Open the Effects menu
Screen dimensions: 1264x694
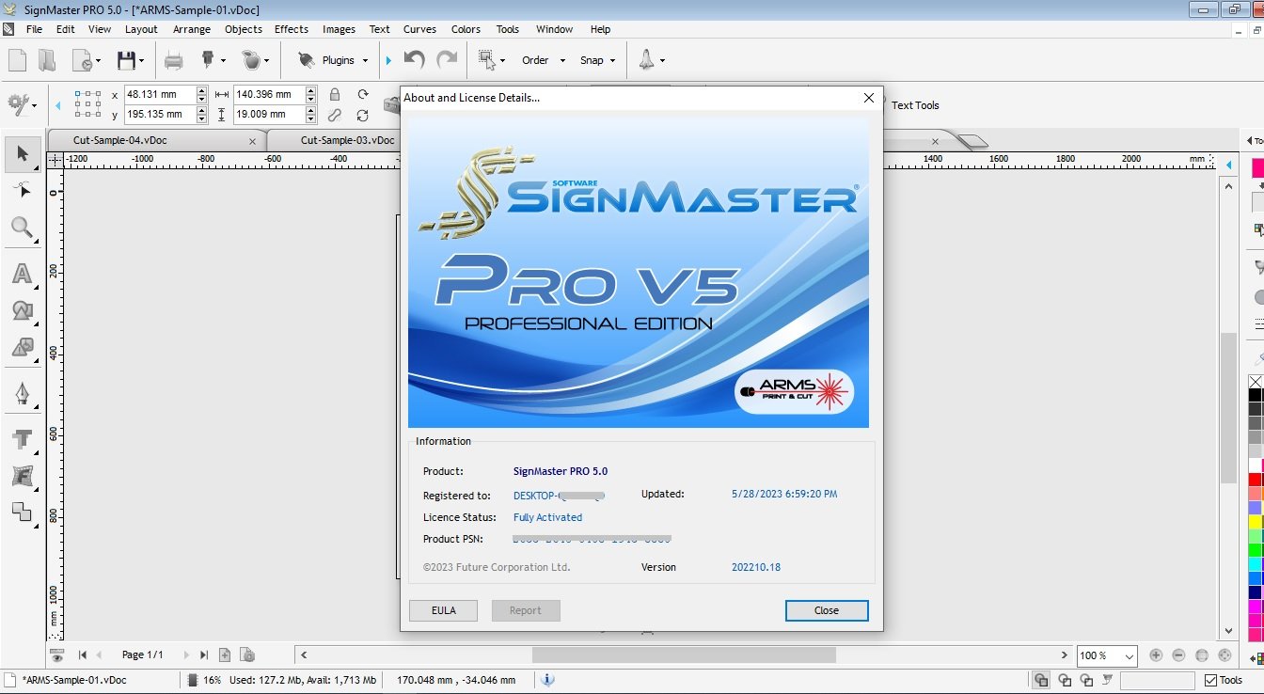292,29
